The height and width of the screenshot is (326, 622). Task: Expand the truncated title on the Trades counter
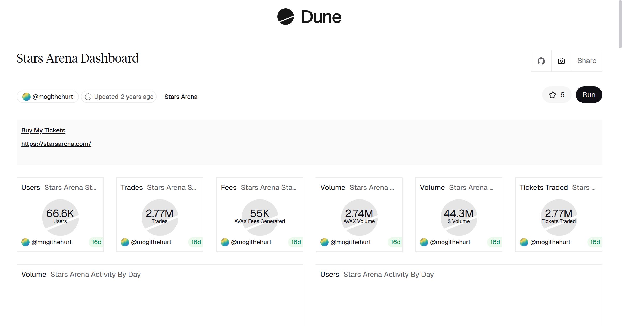pos(172,187)
